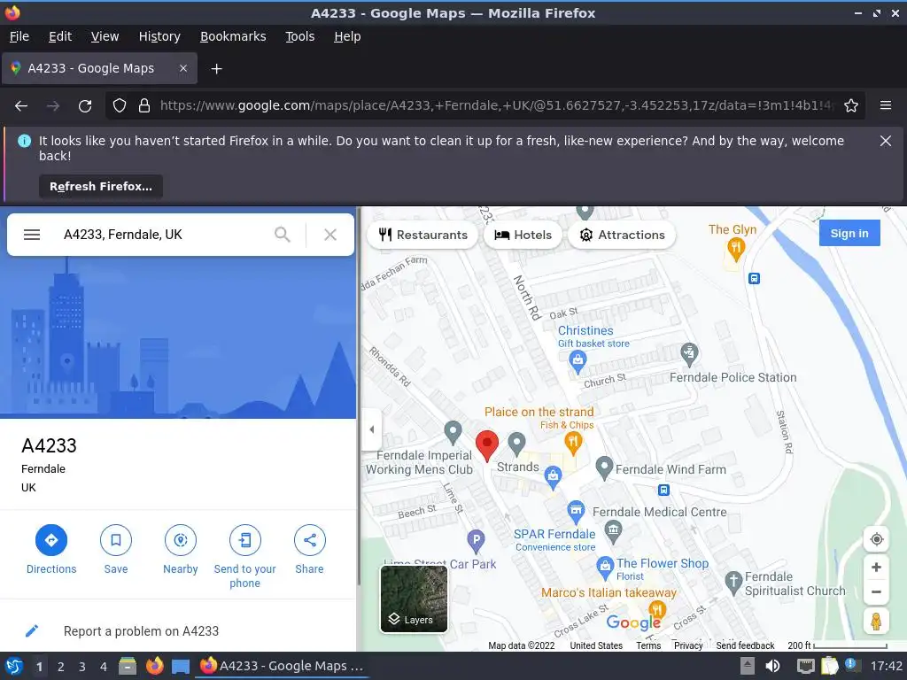Switch to workspace 2 in taskbar
Viewport: 907px width, 680px height.
pyautogui.click(x=61, y=667)
